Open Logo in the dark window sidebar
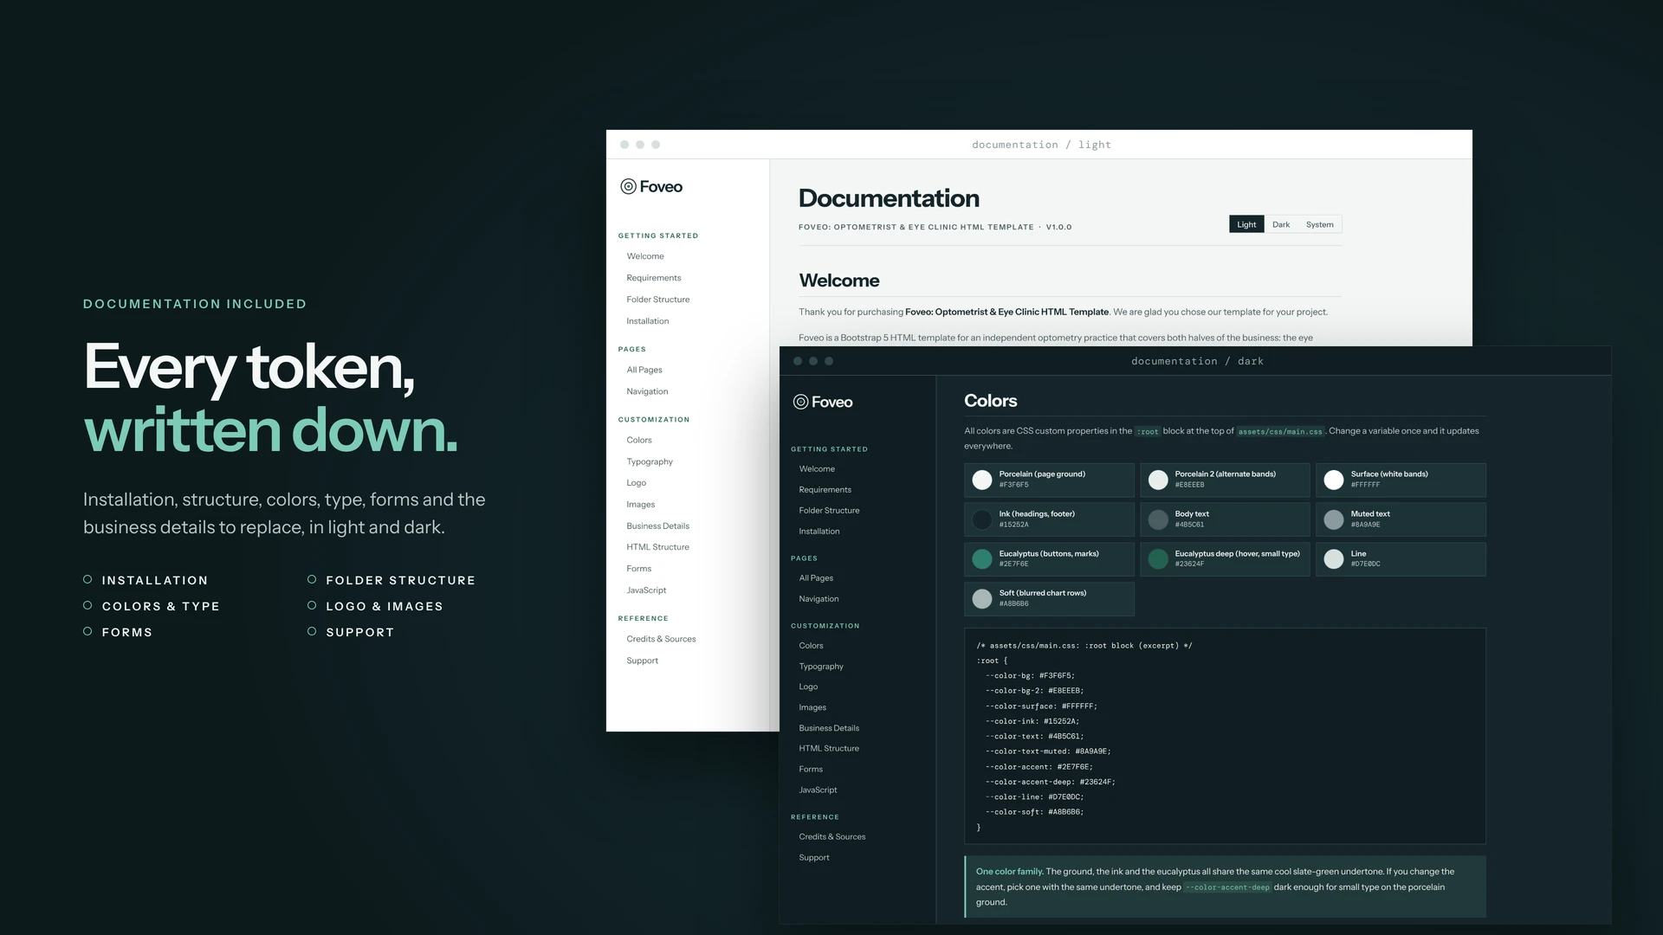This screenshot has height=935, width=1663. 808,687
